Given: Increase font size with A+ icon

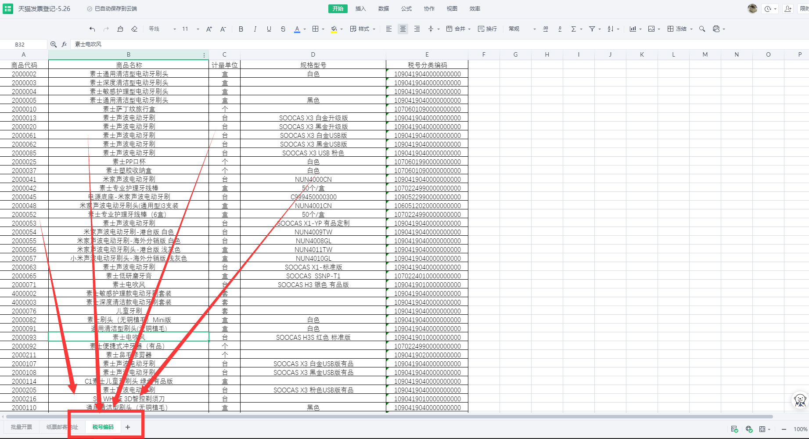Looking at the screenshot, I should [209, 29].
